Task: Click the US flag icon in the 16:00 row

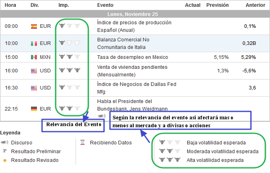Action: click(x=34, y=71)
